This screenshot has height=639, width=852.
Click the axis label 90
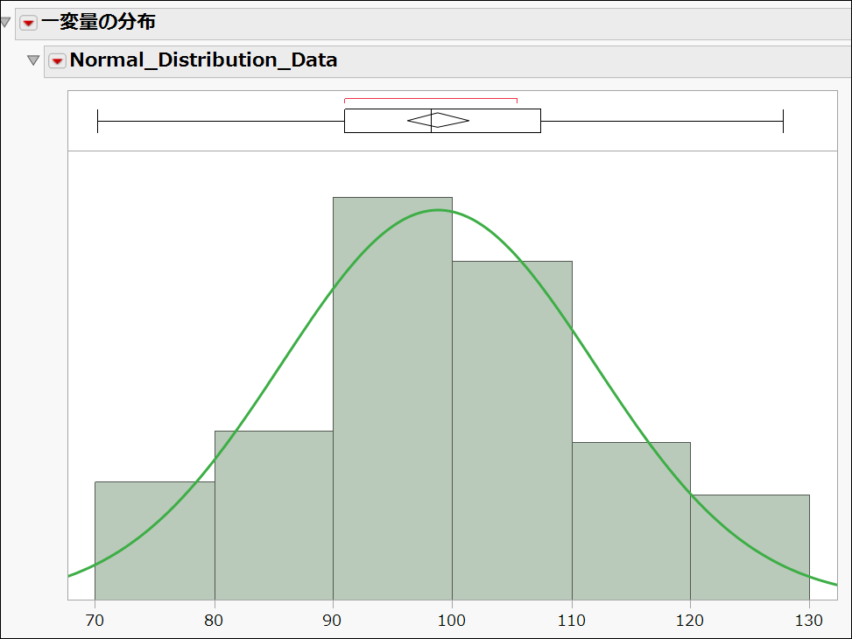point(332,620)
